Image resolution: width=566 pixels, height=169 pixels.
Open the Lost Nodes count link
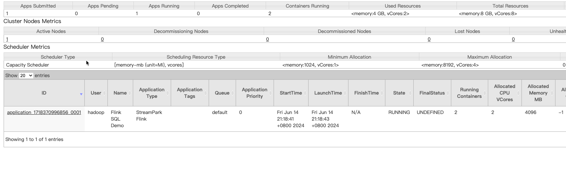coord(429,39)
